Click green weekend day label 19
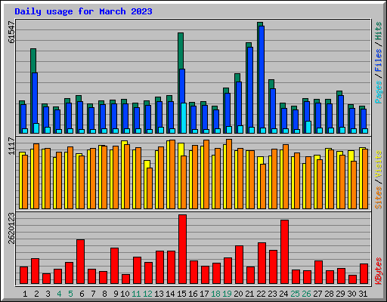Viewport: 387px width, 302px height. tap(227, 294)
